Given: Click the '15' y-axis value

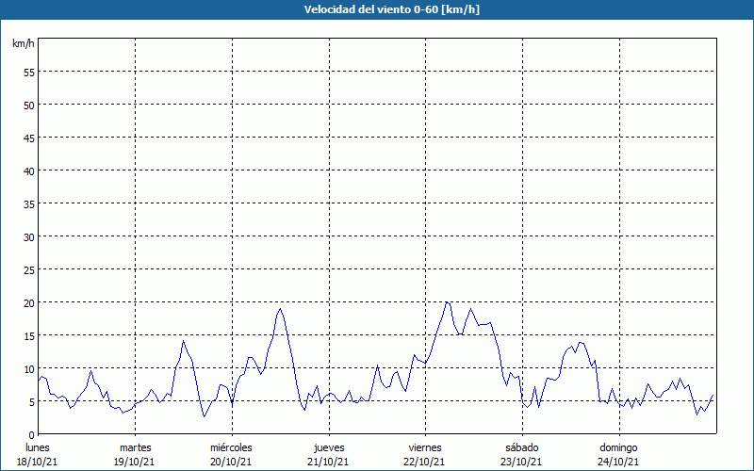Looking at the screenshot, I should (x=29, y=335).
